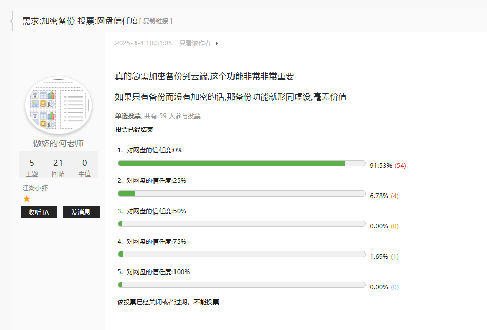Click the arrow next to 只看该作者

(x=217, y=43)
